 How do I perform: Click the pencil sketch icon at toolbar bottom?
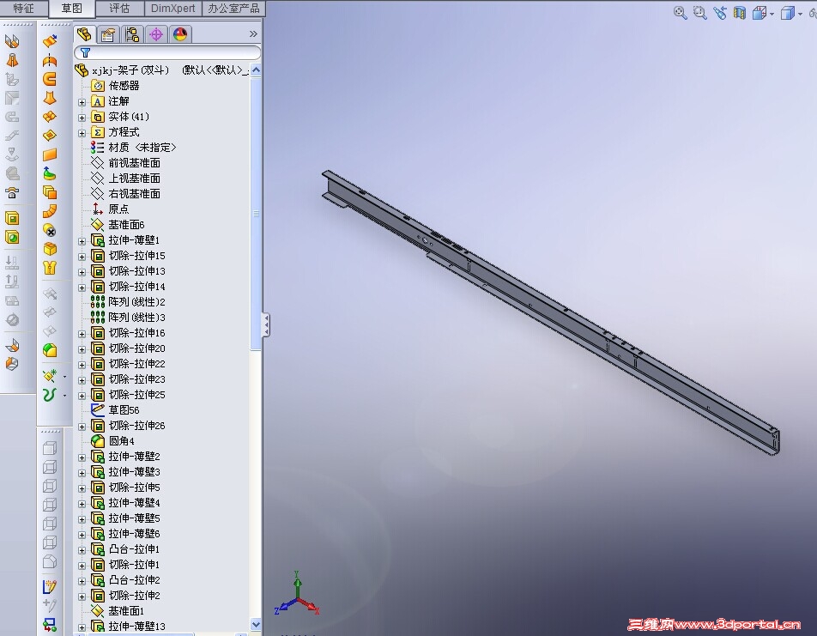50,586
